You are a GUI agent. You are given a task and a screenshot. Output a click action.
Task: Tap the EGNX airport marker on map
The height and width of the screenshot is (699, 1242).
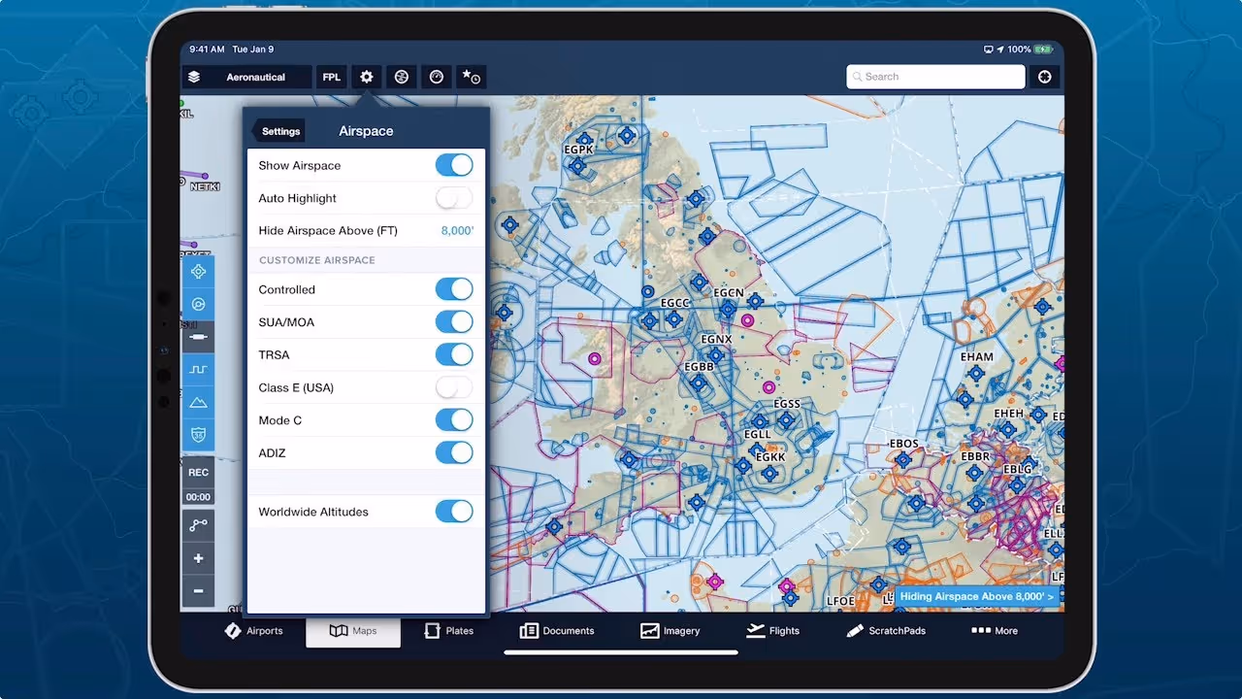[716, 355]
